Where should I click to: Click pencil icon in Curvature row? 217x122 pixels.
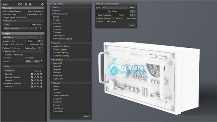(x=35, y=80)
